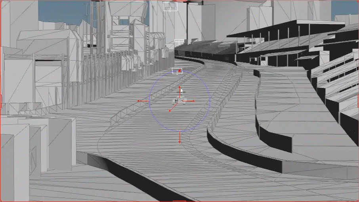The image size is (359, 202).
Task: Grab the diagonal red arrow gizmo handle
Action: 173,107
